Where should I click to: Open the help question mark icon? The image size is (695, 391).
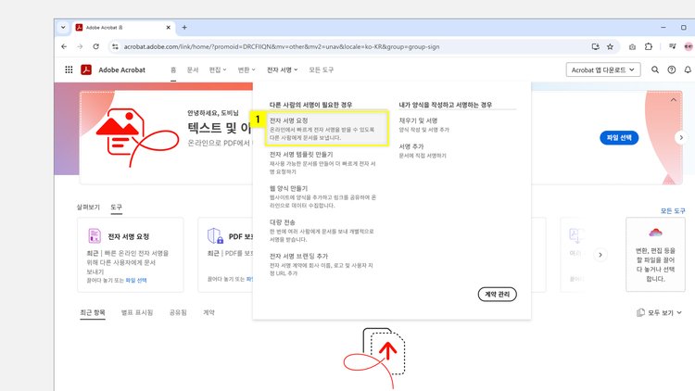tap(672, 69)
